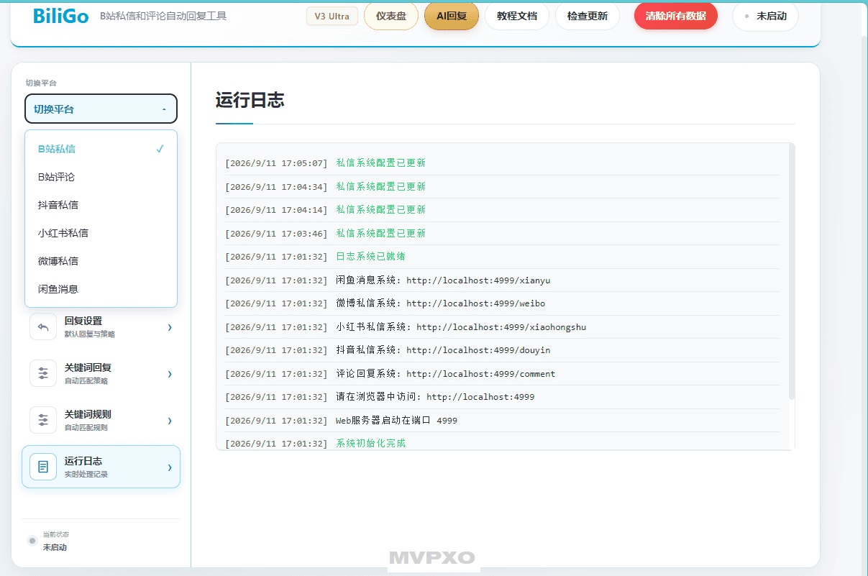868x576 pixels.
Task: Click the localhost:4999/xianyu log line
Action: [502, 280]
